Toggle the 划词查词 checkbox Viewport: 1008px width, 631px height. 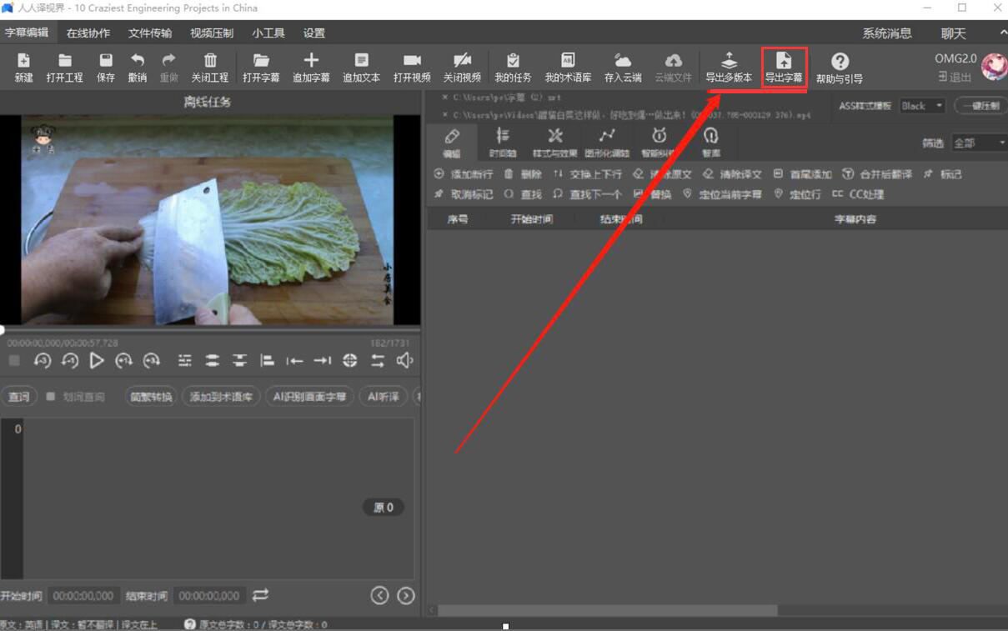click(x=51, y=397)
